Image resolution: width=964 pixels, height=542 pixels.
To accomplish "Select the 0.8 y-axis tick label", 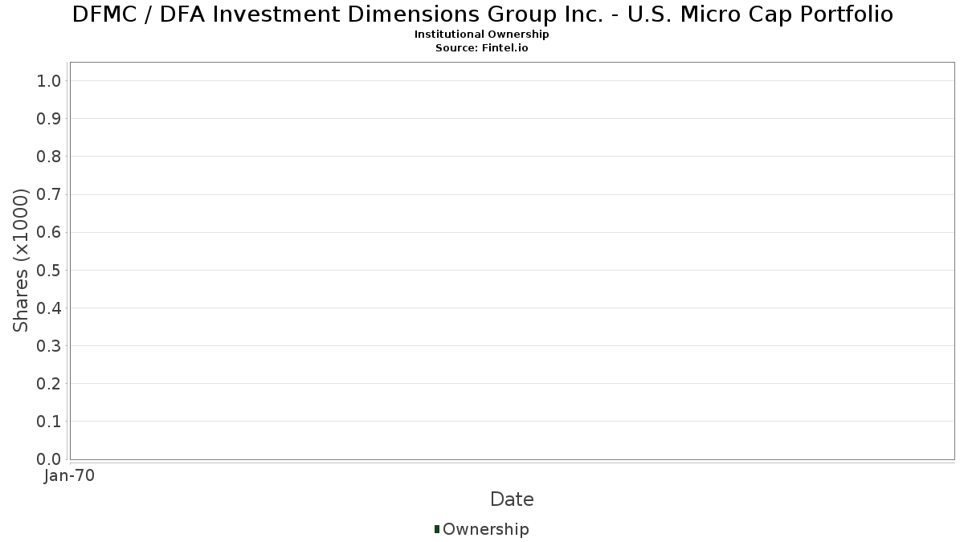I will [49, 157].
